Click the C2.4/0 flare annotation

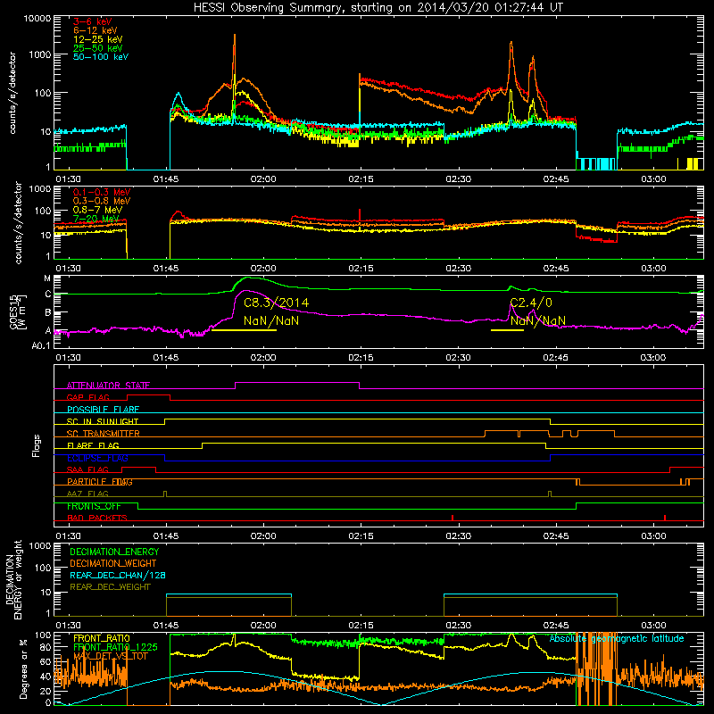click(x=531, y=303)
